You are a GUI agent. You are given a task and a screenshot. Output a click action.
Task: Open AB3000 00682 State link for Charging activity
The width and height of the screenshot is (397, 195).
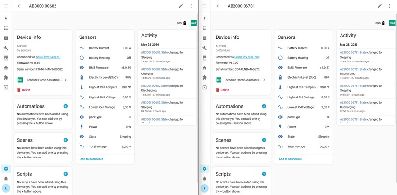point(154,69)
